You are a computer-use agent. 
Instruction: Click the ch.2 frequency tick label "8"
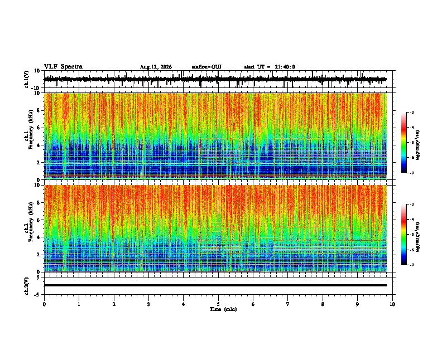[39, 203]
